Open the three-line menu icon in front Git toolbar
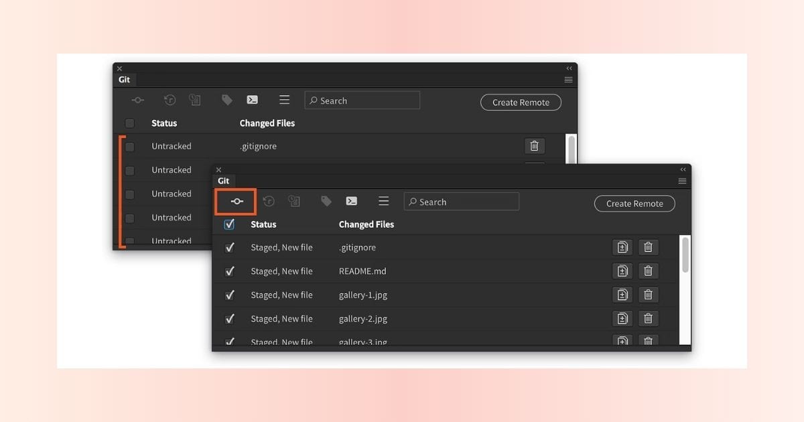The height and width of the screenshot is (422, 804). pos(384,201)
